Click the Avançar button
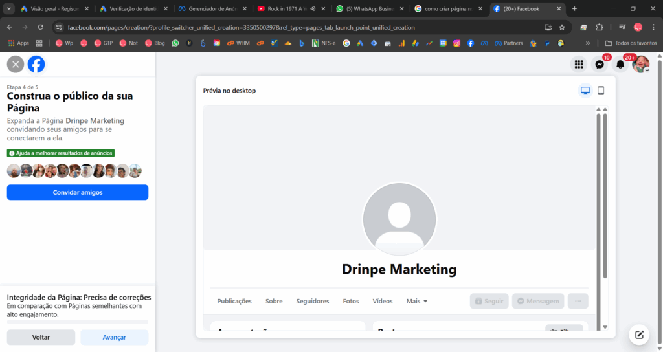The width and height of the screenshot is (663, 352). (x=114, y=337)
